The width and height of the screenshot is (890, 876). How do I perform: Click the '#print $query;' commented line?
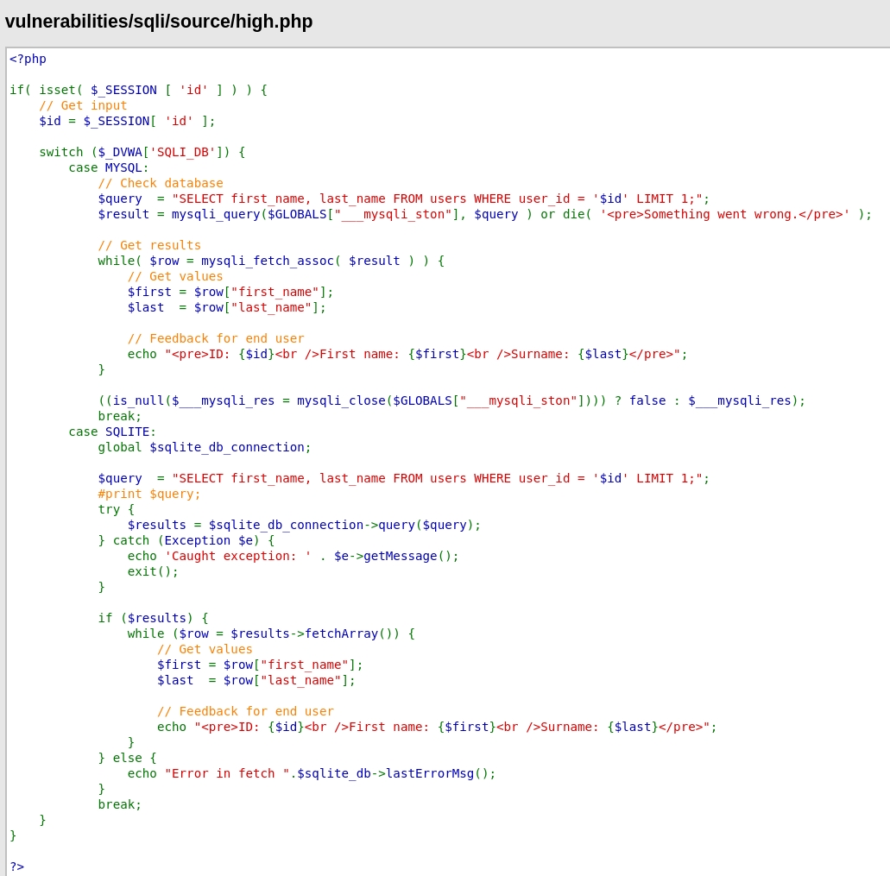tap(148, 494)
